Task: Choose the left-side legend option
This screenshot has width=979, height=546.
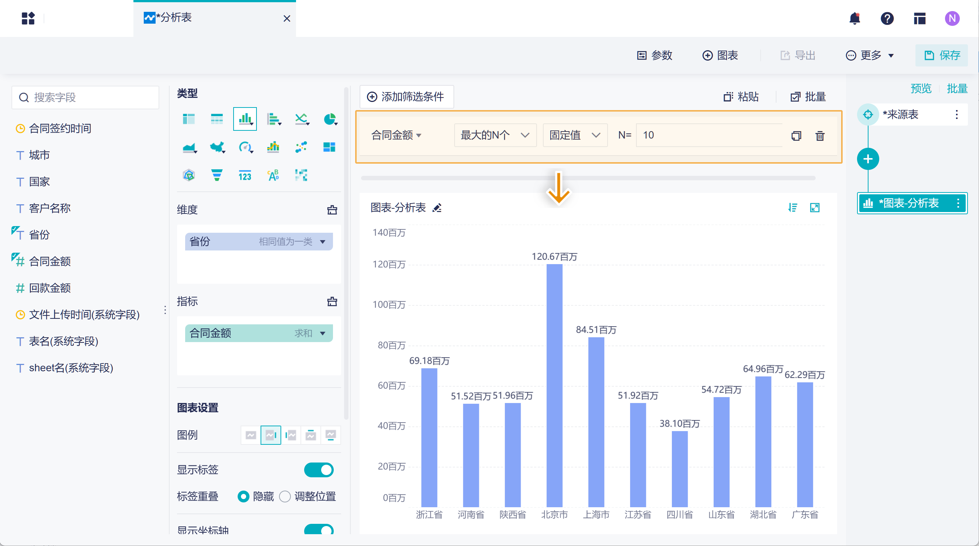Action: (x=291, y=436)
